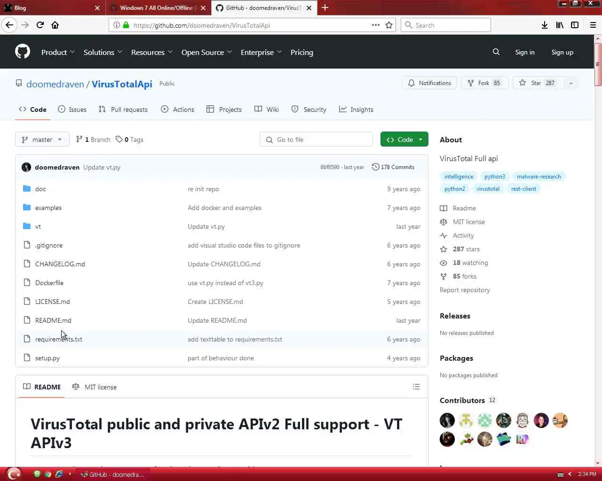Click the browser Search box
Viewport: 602px width, 481px height.
click(446, 25)
